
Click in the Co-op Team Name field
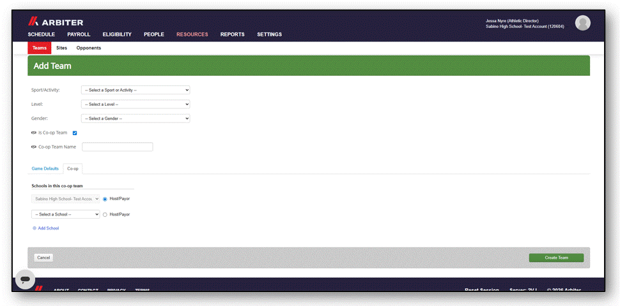pyautogui.click(x=118, y=147)
